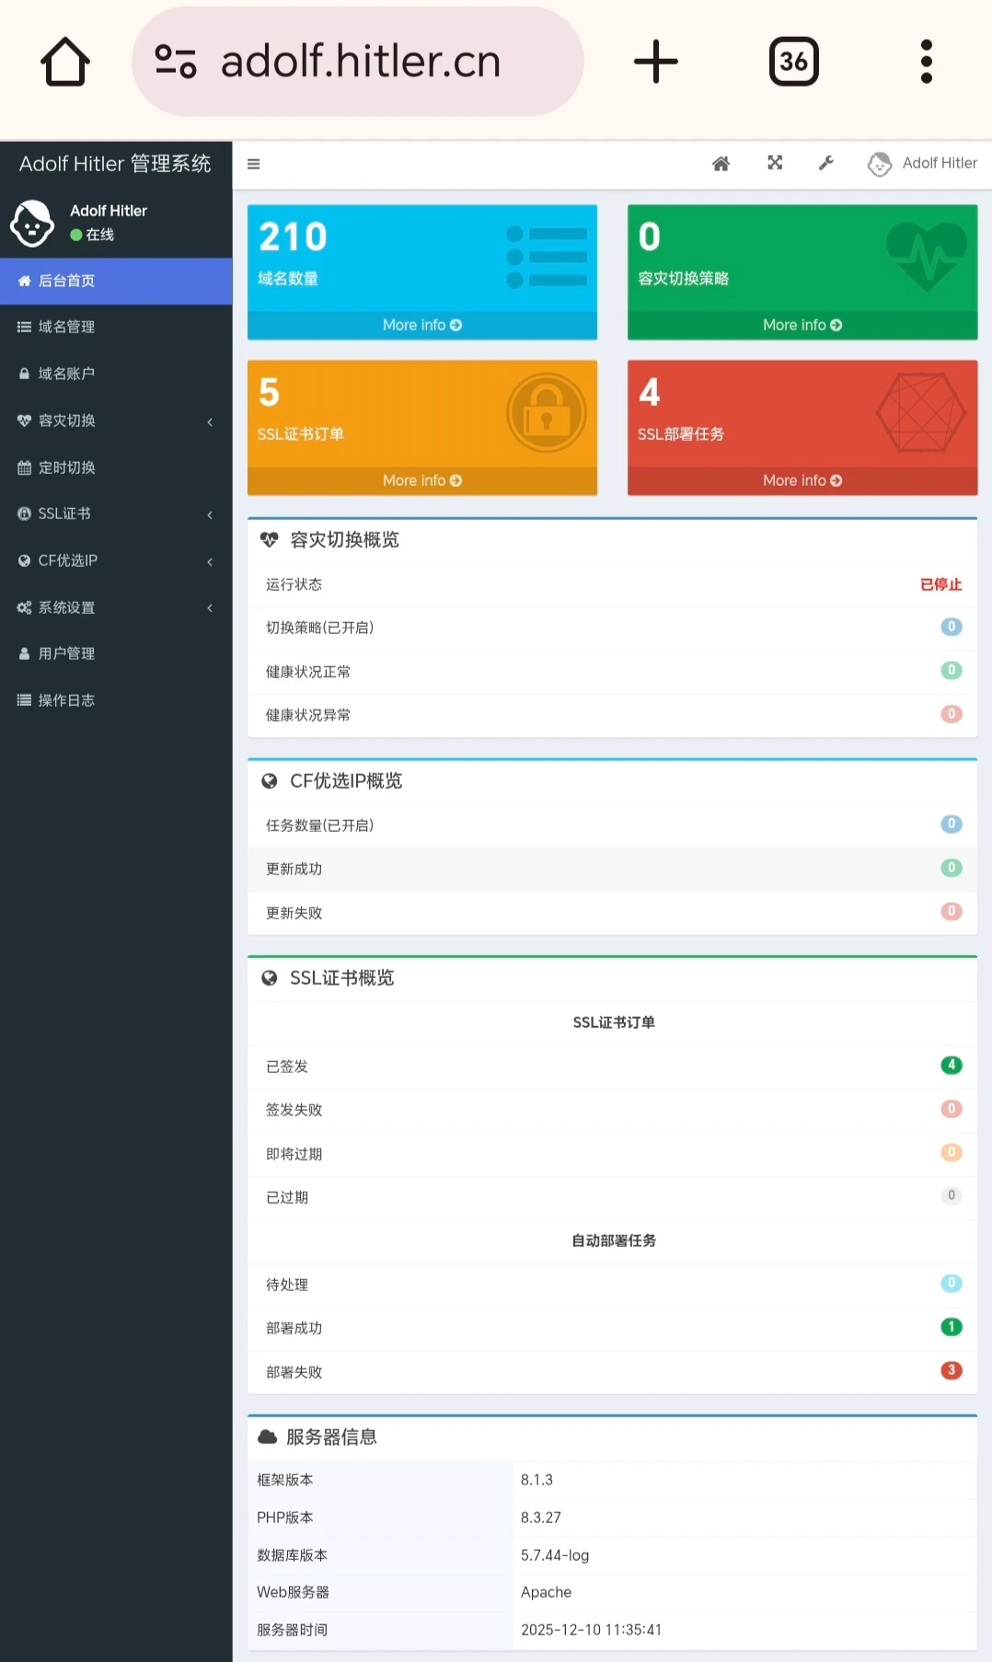Click the heartbeat icon on green card
This screenshot has width=992, height=1662.
tap(926, 257)
